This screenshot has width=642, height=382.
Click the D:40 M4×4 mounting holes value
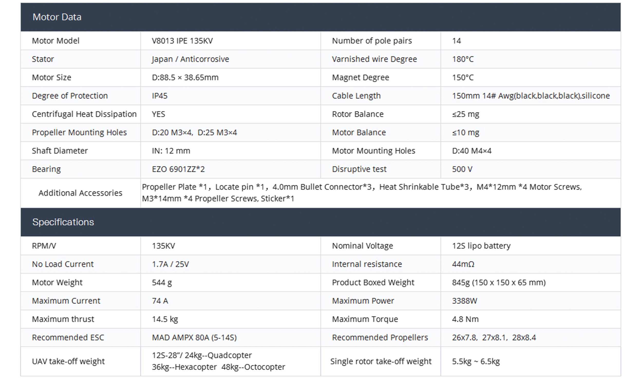(x=471, y=151)
